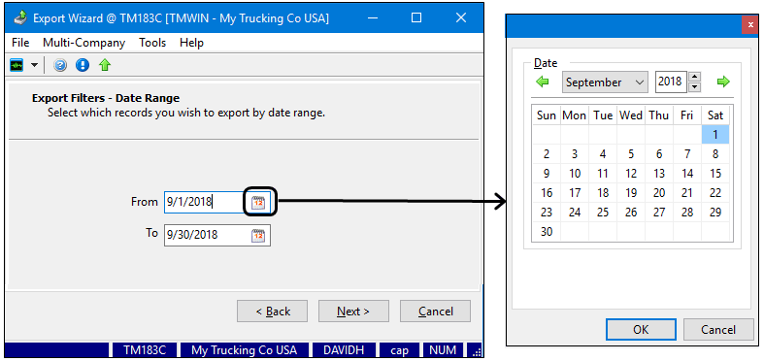Screen dimensions: 764x361
Task: Go to previous month with green left arrow
Action: (543, 82)
